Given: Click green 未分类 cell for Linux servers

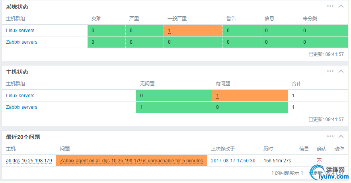Looking at the screenshot, I should click(324, 31).
